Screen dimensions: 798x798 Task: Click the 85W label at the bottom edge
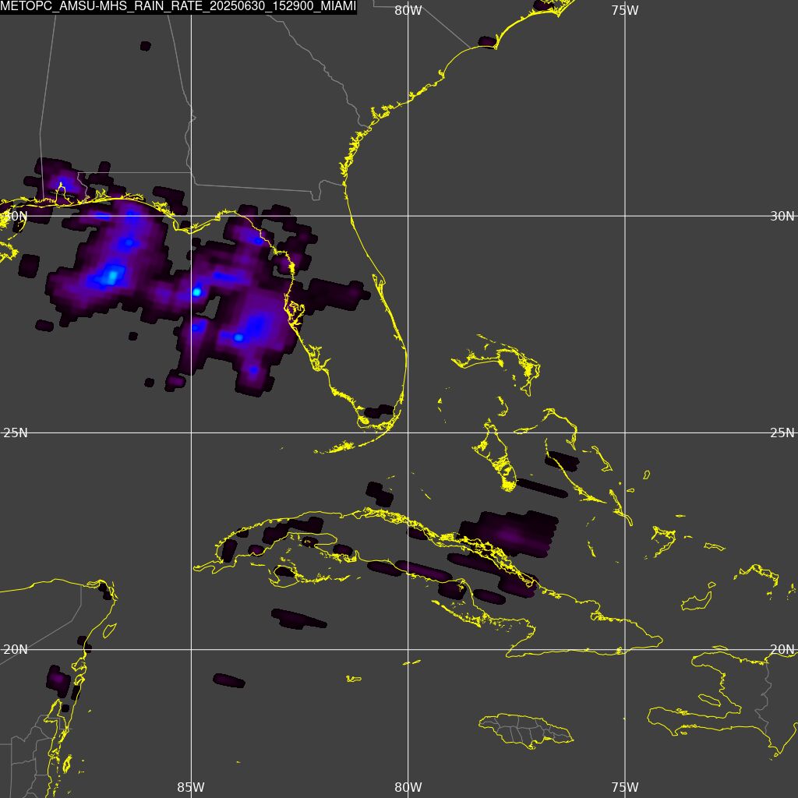coord(191,787)
